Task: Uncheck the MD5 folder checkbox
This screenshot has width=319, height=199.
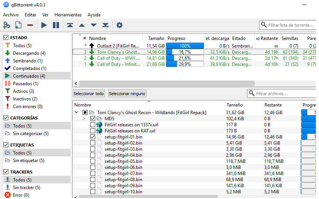Action: pyautogui.click(x=93, y=118)
